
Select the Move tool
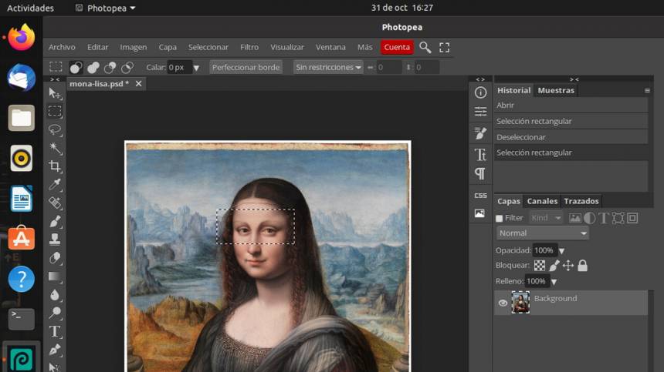tap(55, 93)
